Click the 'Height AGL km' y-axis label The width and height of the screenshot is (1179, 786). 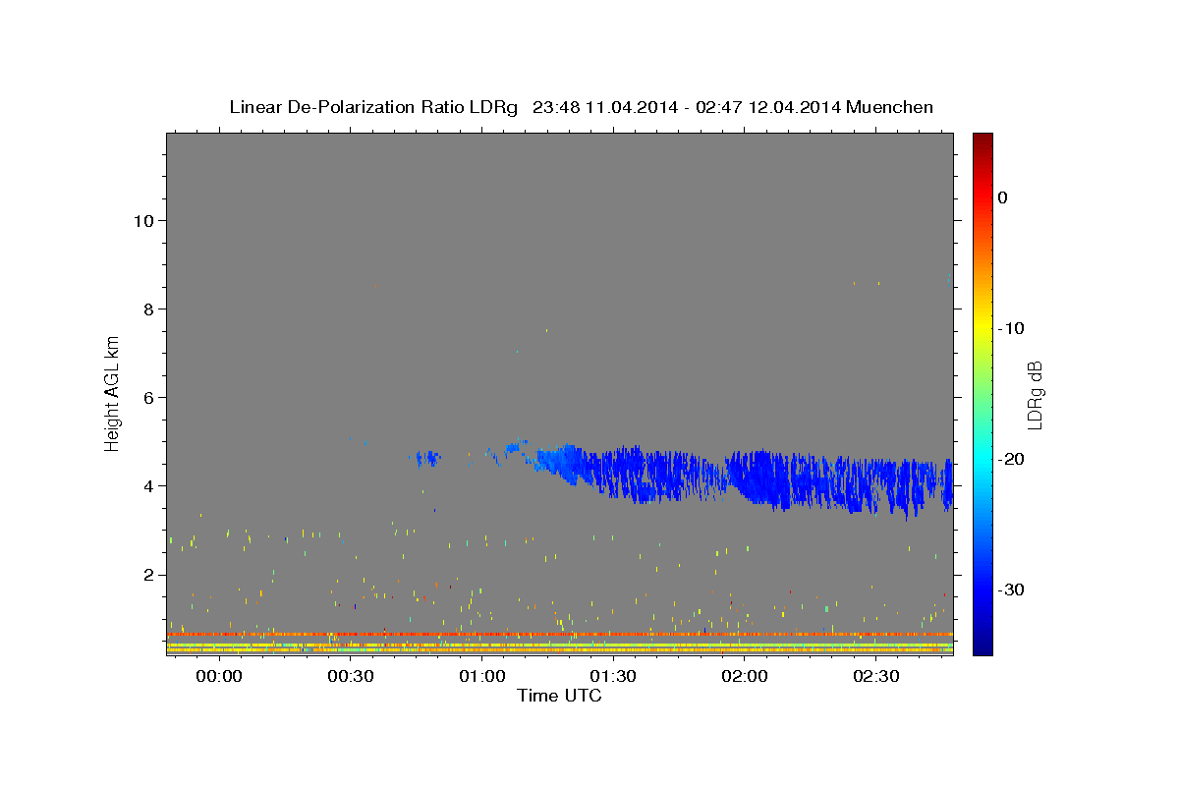113,393
